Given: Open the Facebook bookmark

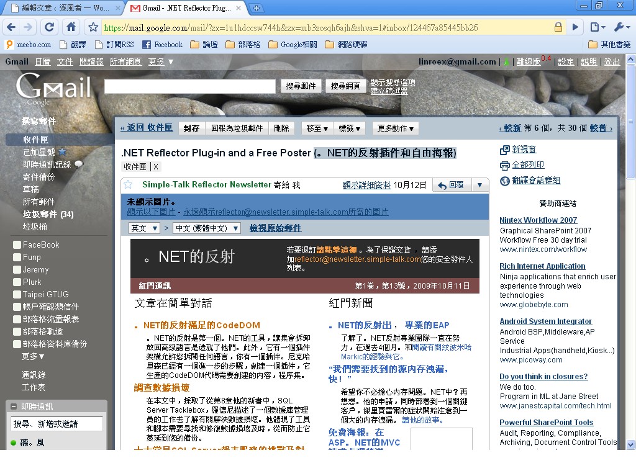Looking at the screenshot, I should tap(163, 45).
